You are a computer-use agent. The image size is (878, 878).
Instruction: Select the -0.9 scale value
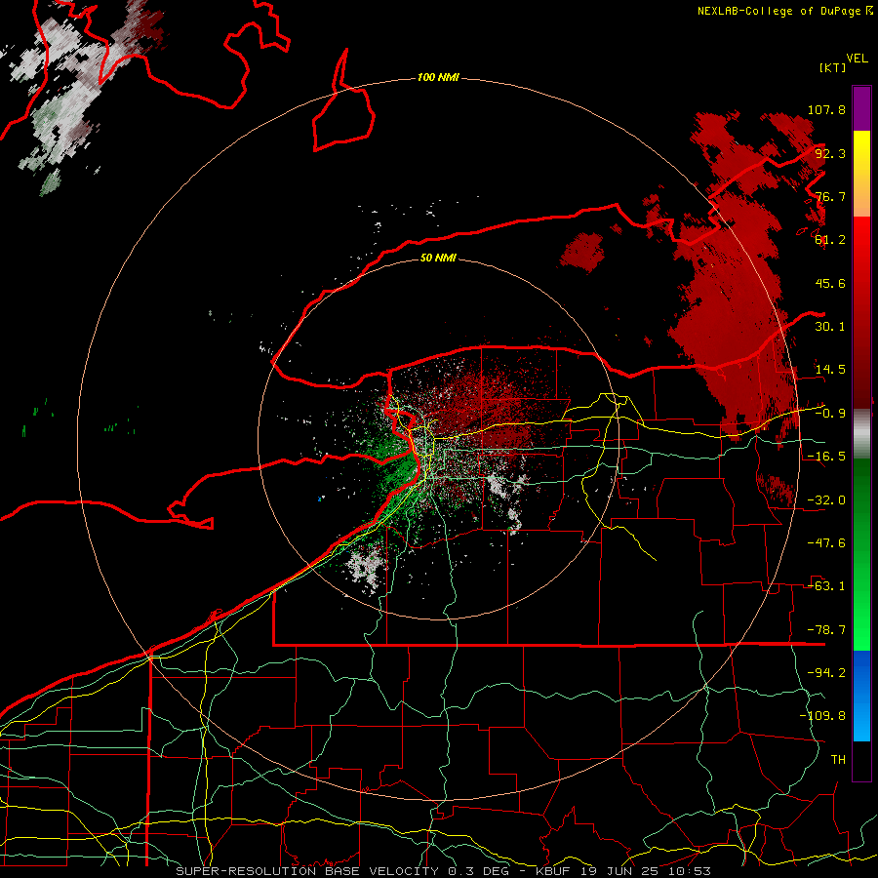click(830, 414)
